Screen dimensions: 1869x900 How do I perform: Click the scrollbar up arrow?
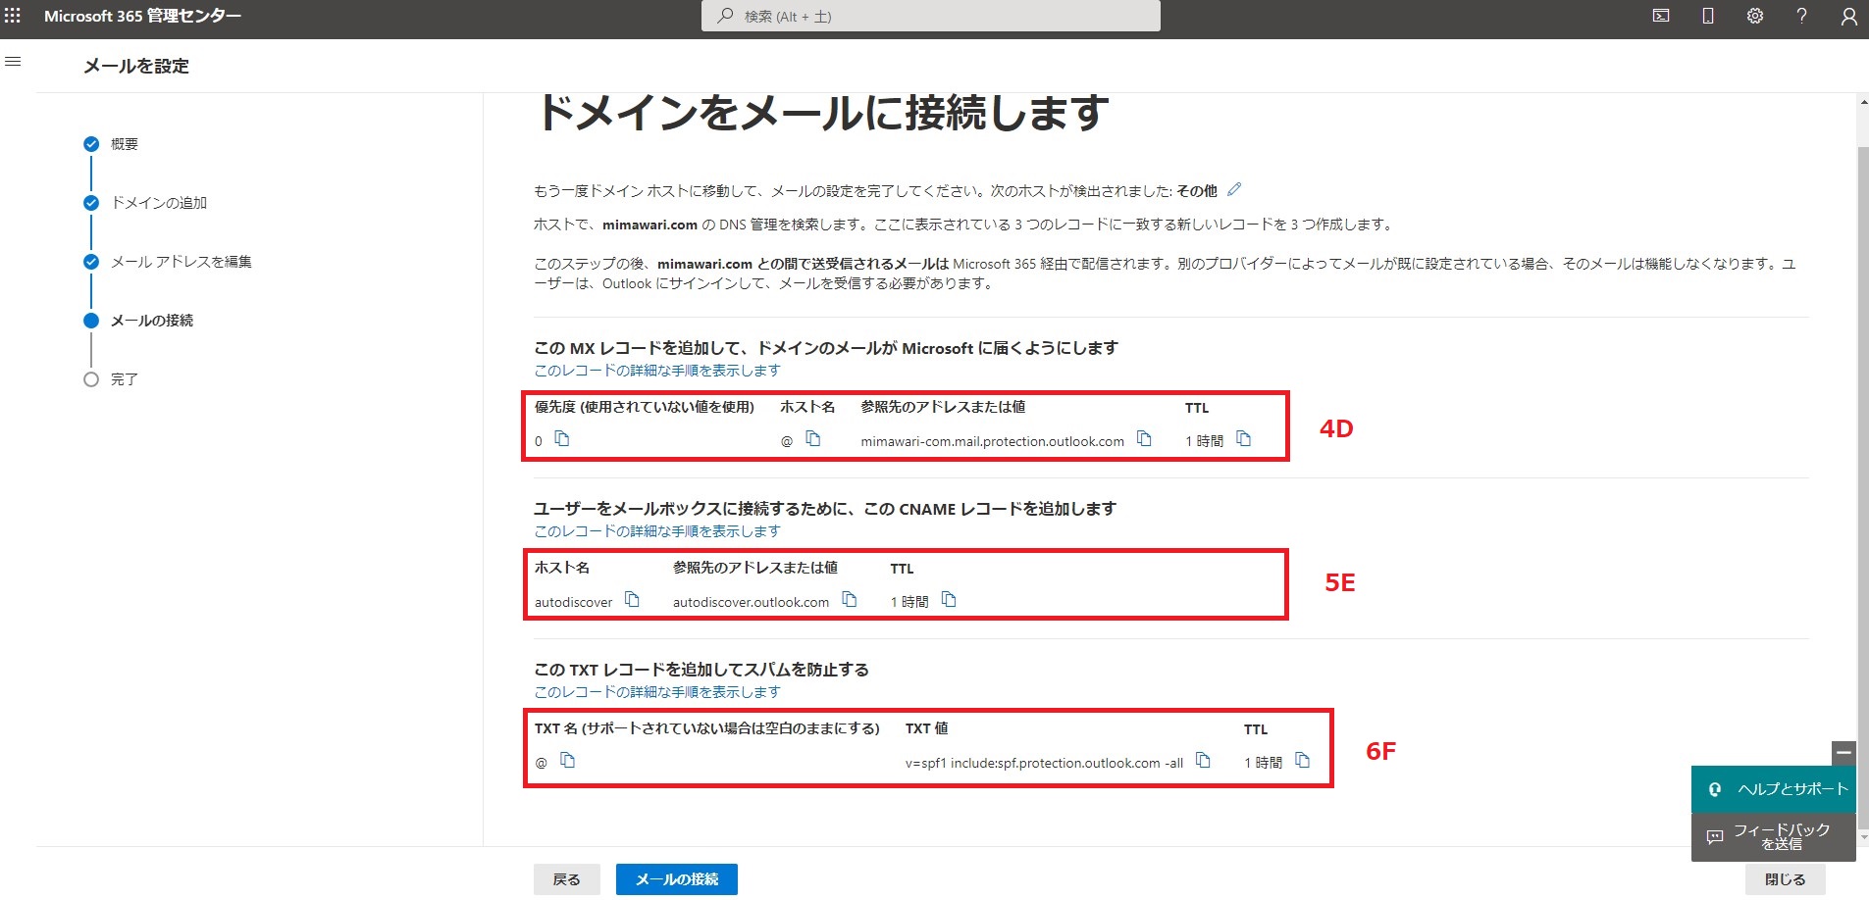[x=1863, y=101]
